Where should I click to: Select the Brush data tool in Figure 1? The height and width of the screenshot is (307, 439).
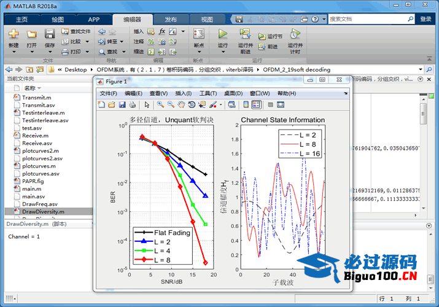click(x=213, y=104)
